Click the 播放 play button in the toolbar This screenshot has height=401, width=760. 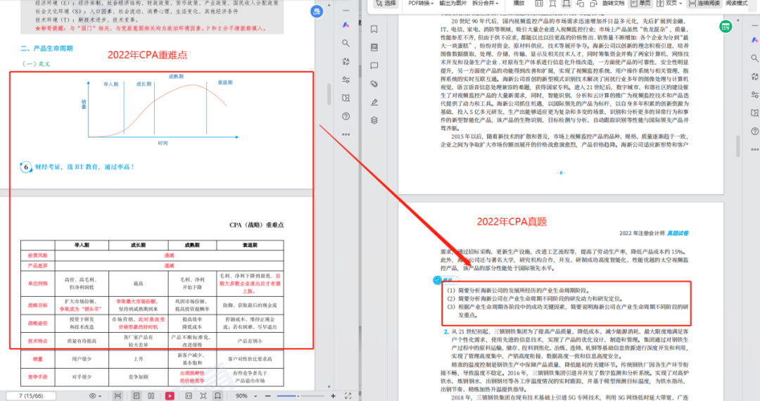tap(519, 3)
